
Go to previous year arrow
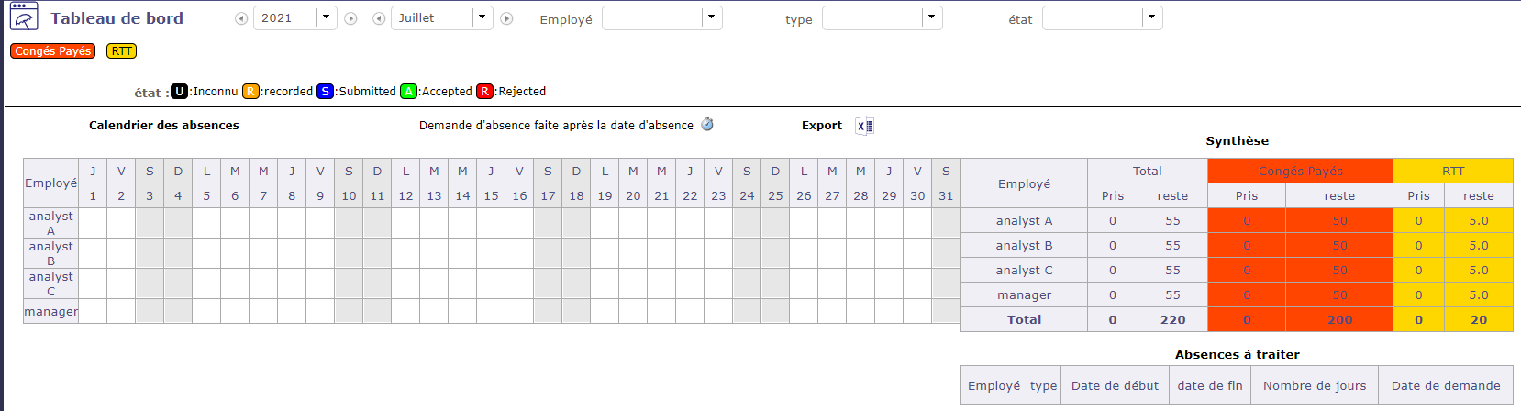tap(241, 18)
